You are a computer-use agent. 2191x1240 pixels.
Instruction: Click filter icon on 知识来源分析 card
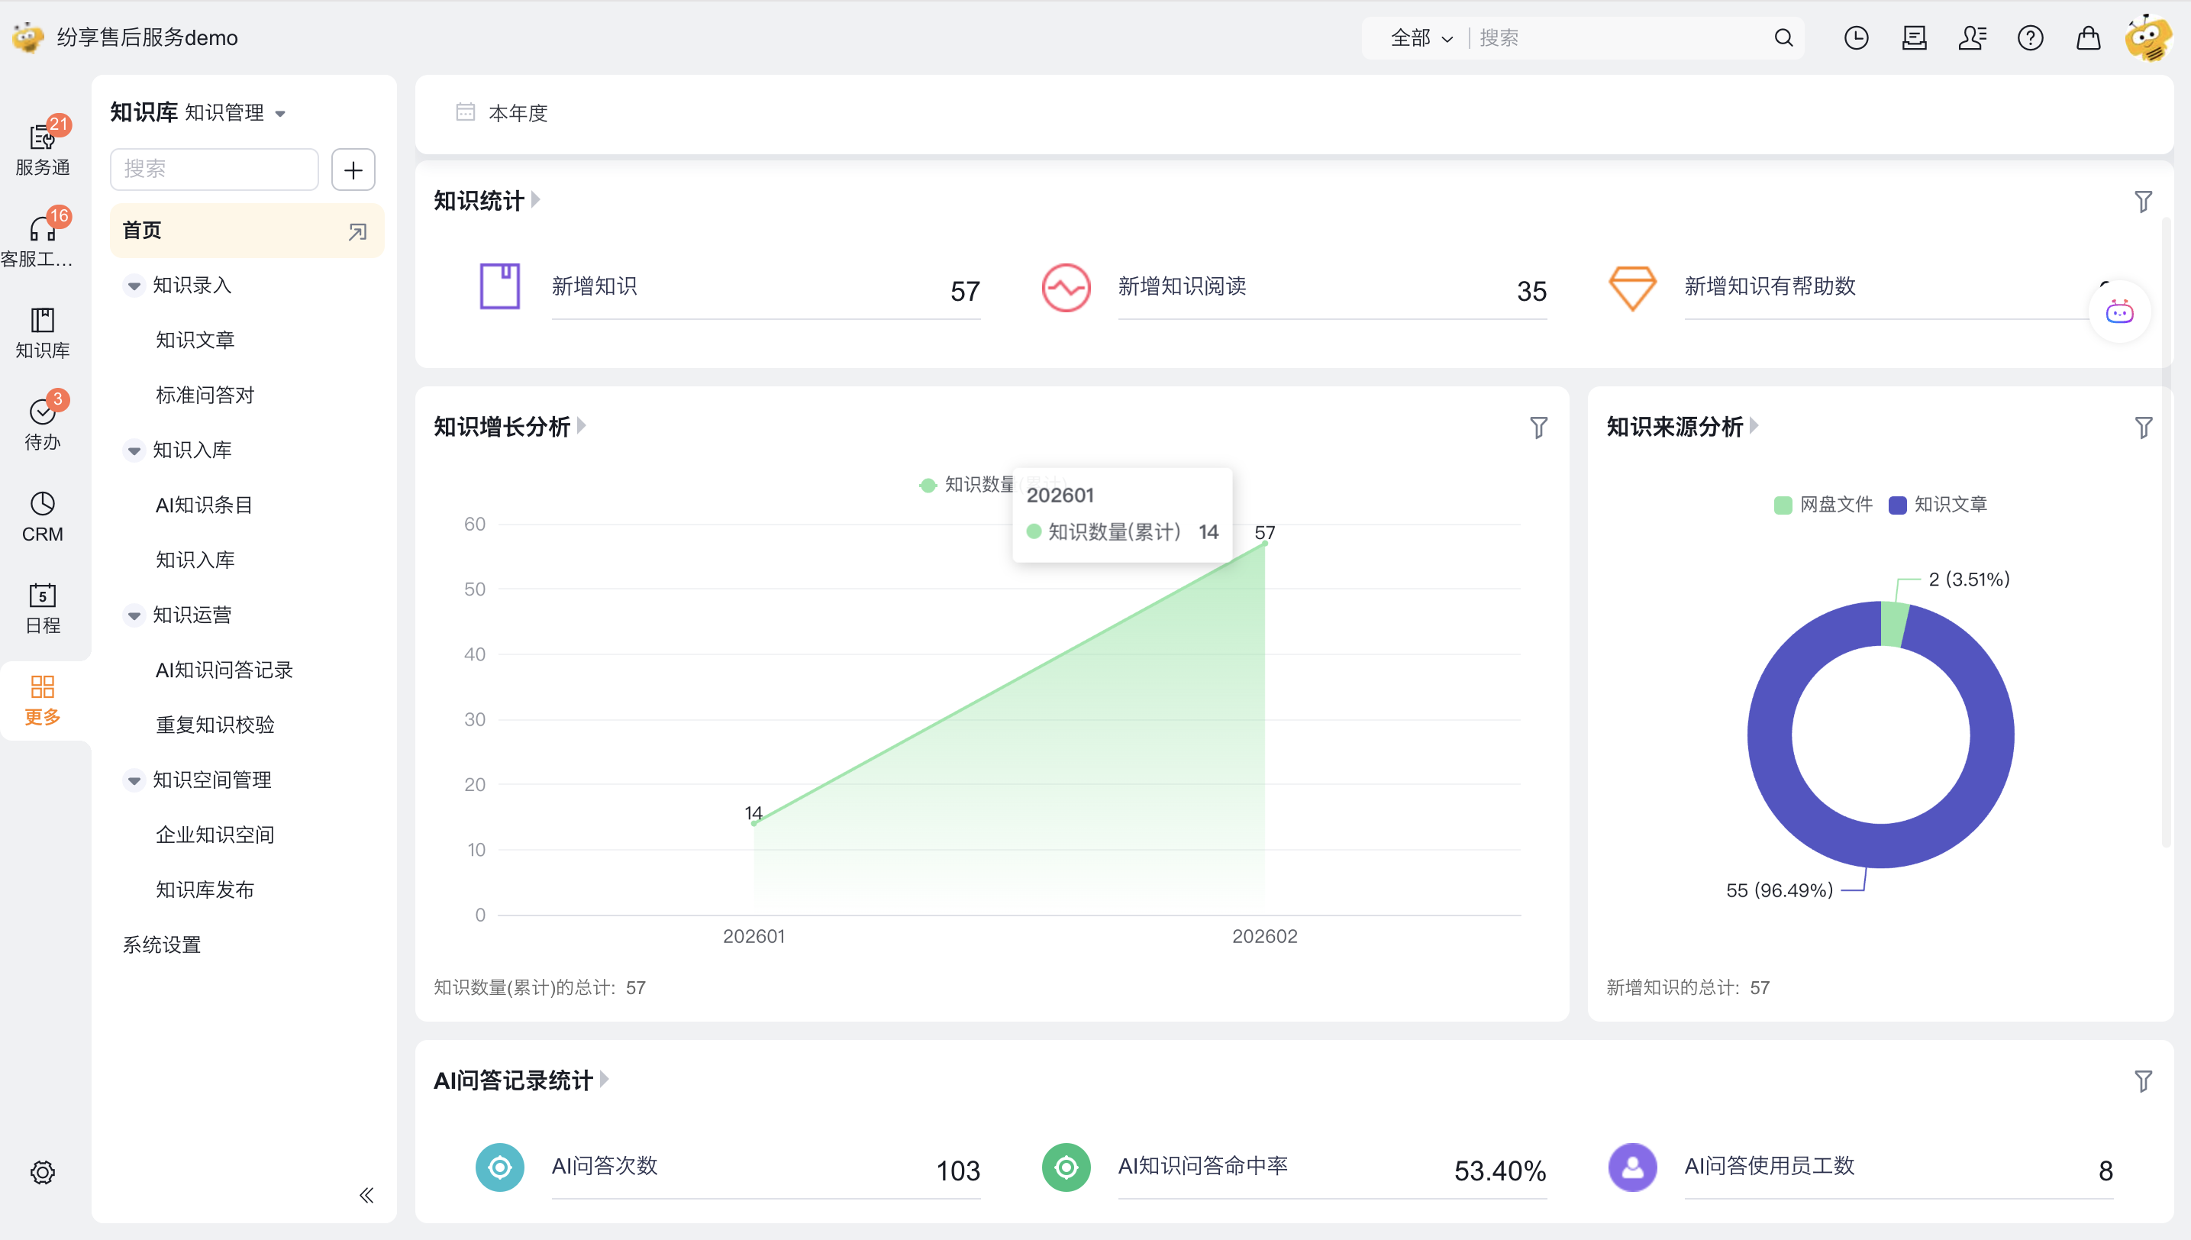(2142, 428)
